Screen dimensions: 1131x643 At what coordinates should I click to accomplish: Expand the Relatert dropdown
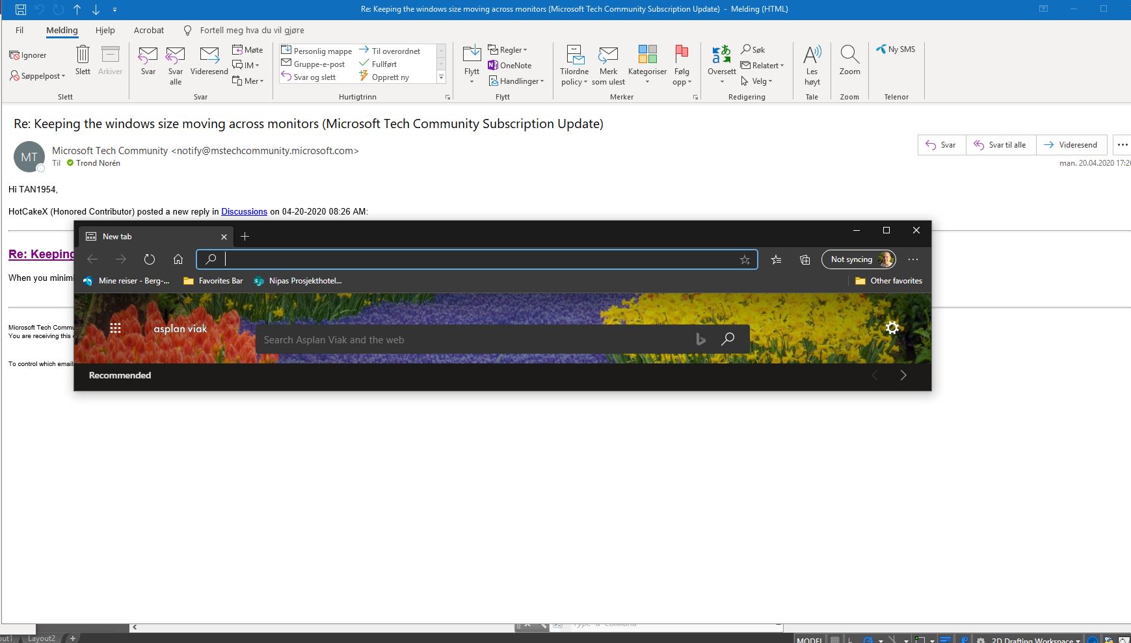[x=762, y=66]
